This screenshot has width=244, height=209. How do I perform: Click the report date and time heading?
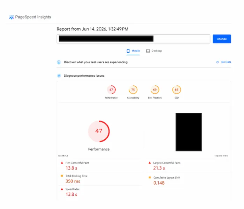click(x=92, y=29)
